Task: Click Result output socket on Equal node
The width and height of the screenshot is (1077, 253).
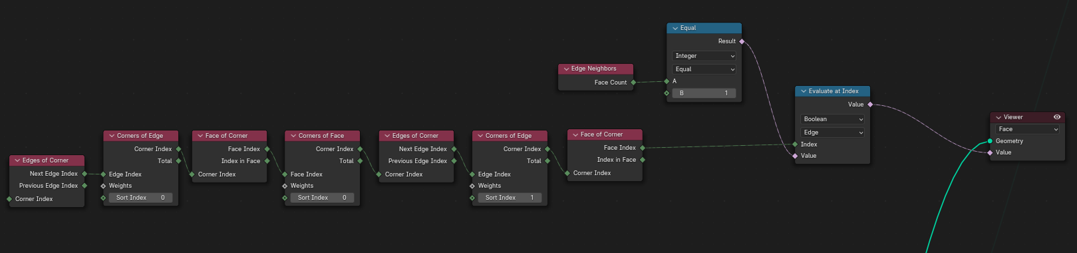Action: pyautogui.click(x=742, y=41)
